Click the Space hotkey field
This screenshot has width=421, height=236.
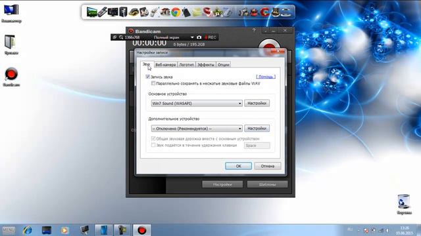(x=257, y=146)
